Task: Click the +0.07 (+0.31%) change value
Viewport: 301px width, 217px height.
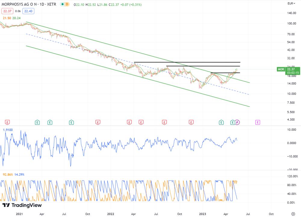Action: point(131,5)
